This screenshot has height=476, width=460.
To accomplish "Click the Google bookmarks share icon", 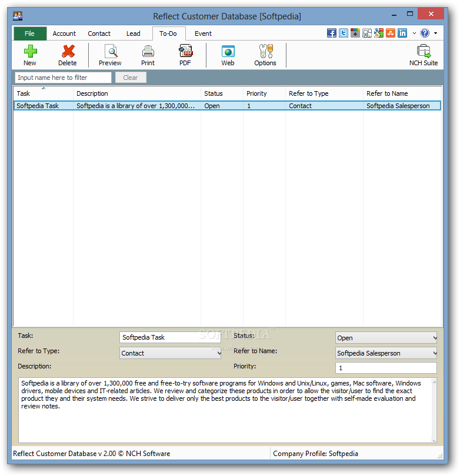I will pyautogui.click(x=379, y=33).
